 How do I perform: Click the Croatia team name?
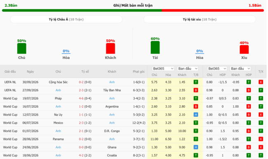[x=112, y=155]
